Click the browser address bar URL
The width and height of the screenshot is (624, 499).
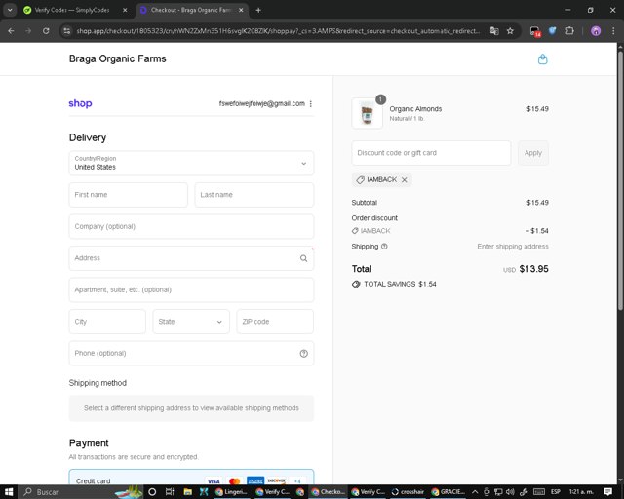(x=278, y=31)
